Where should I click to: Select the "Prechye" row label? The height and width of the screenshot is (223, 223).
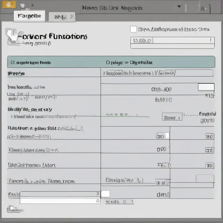pos(16,74)
